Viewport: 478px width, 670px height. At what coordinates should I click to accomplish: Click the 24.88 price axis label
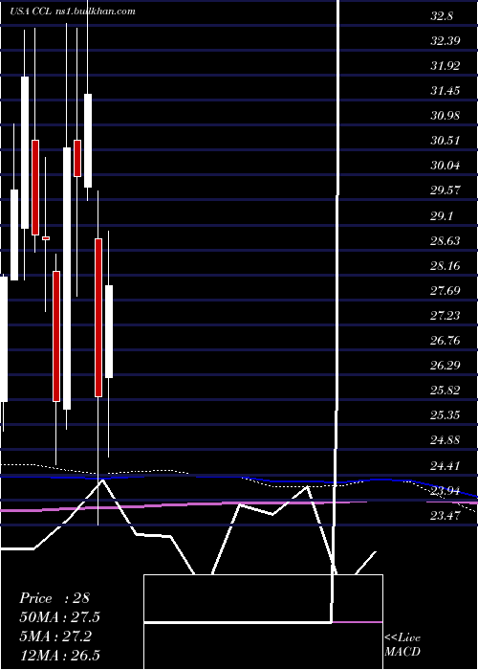(445, 440)
